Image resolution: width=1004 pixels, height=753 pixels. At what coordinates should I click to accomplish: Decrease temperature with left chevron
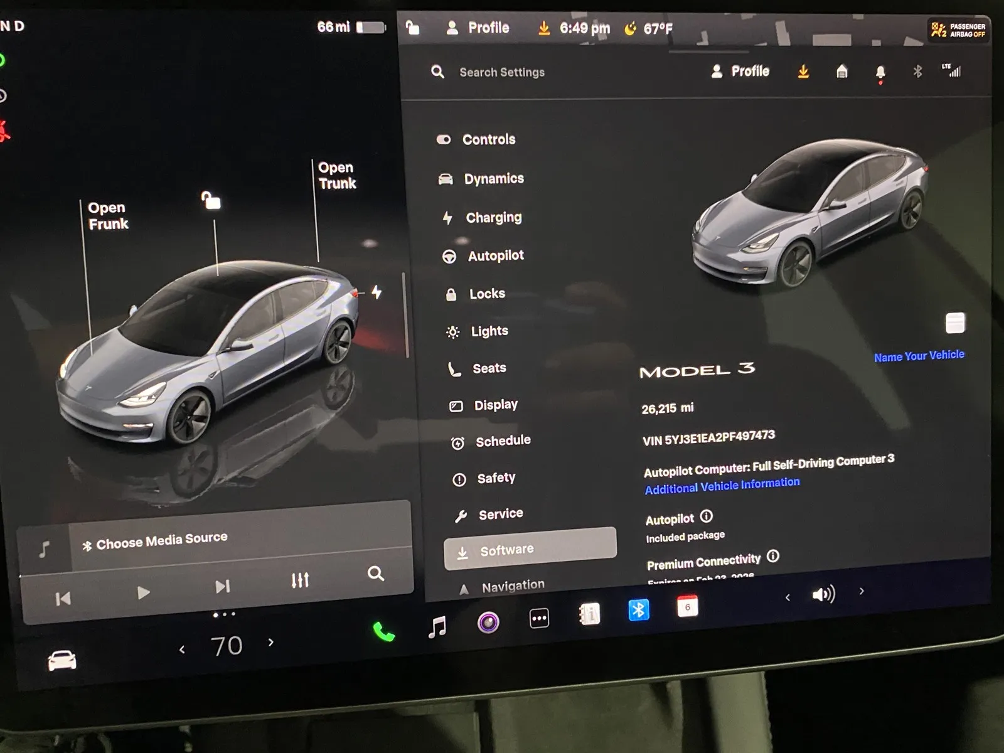[182, 649]
